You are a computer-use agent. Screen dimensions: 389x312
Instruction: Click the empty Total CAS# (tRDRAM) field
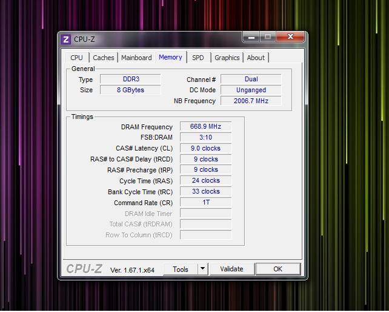pos(205,224)
